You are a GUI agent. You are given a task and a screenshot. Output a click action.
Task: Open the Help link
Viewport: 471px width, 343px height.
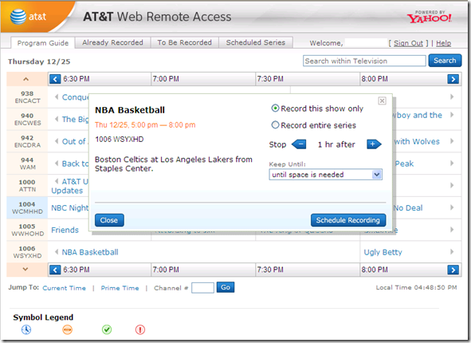[443, 43]
